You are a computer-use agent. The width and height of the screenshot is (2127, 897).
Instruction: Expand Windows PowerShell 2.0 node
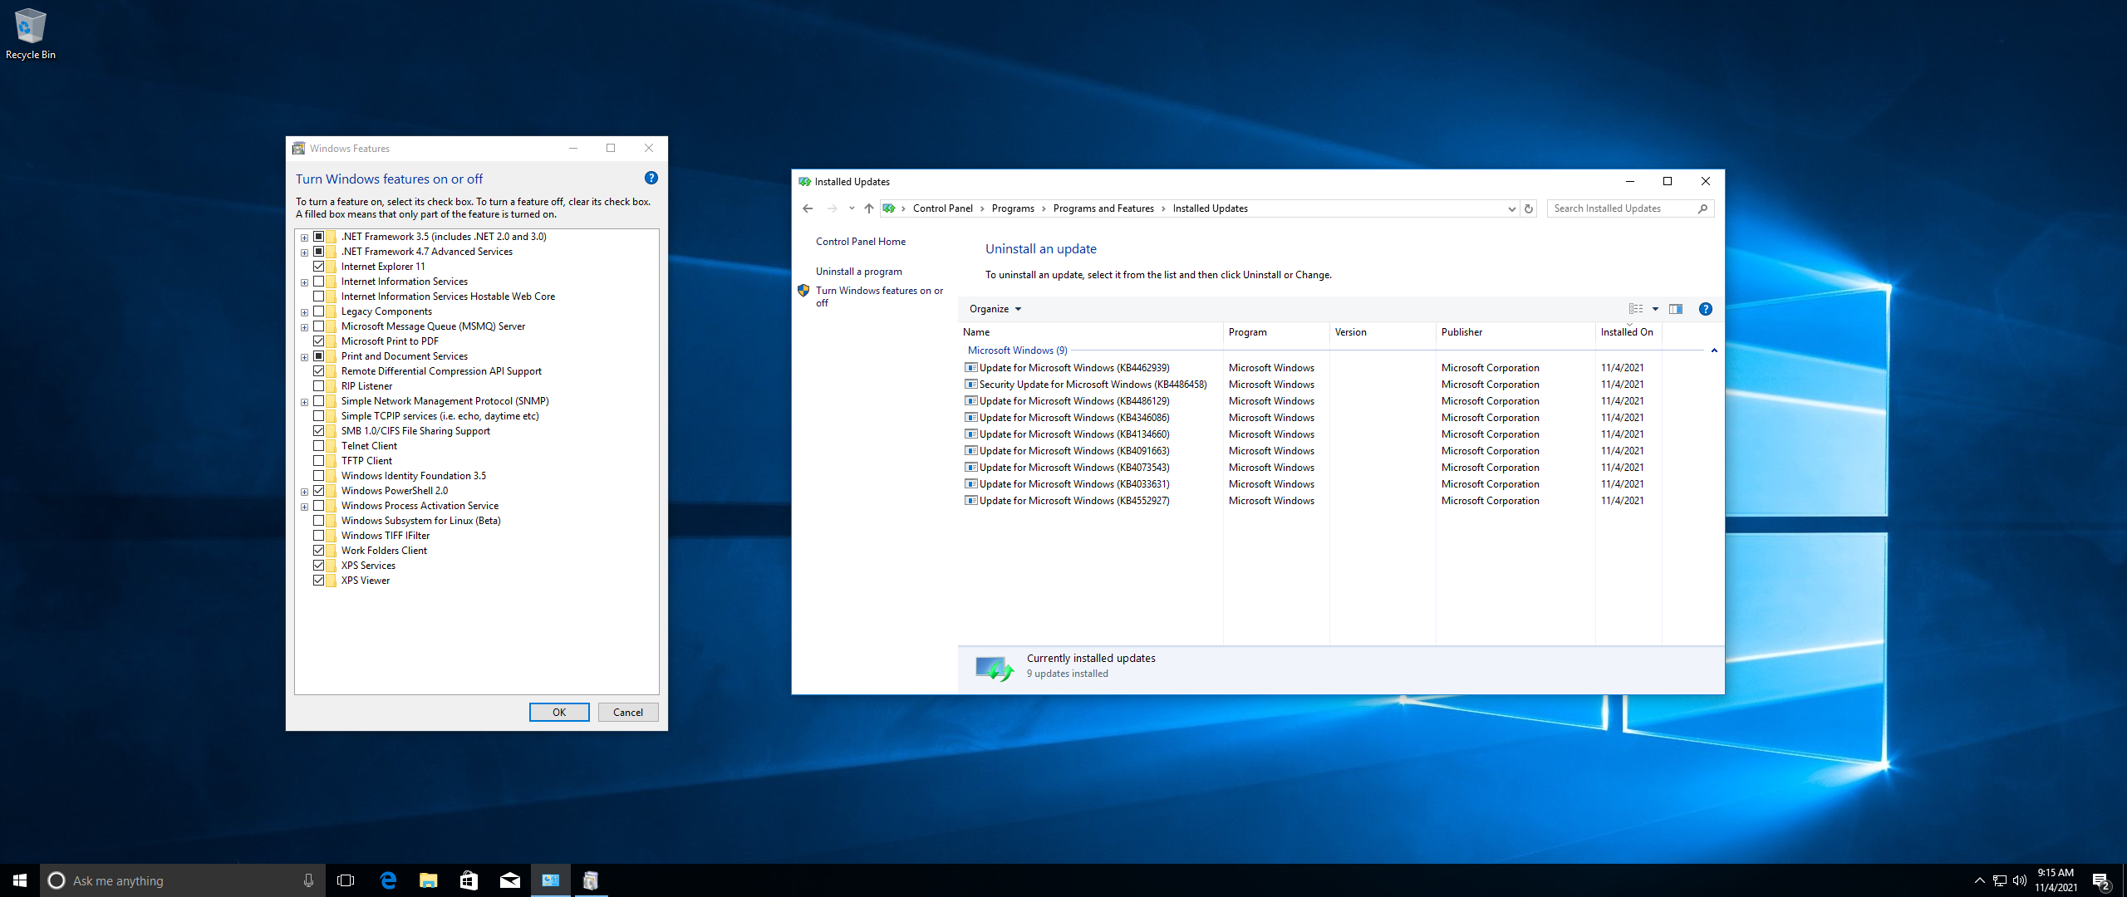(x=304, y=492)
